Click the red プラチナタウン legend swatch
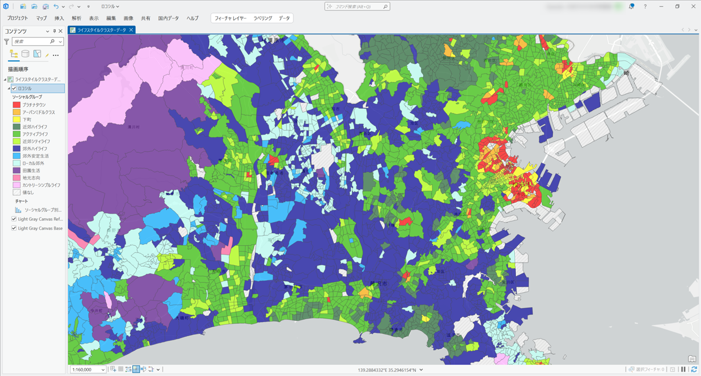Screen dimensions: 701x376 point(17,105)
